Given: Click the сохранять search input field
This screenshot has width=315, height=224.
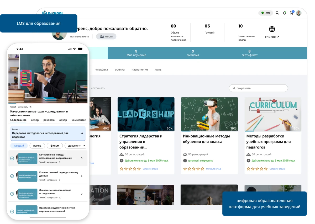Looking at the screenshot, I should point(259,88).
